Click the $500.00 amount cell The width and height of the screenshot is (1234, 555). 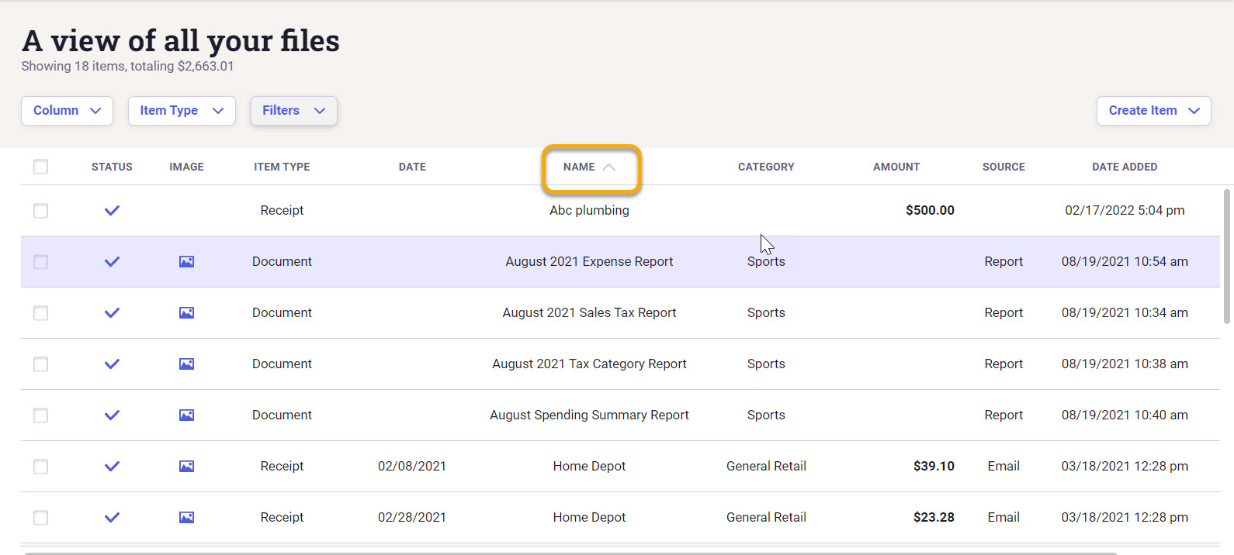click(x=930, y=210)
